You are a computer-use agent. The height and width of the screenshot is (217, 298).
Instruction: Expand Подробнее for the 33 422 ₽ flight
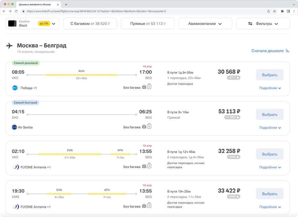click(270, 207)
